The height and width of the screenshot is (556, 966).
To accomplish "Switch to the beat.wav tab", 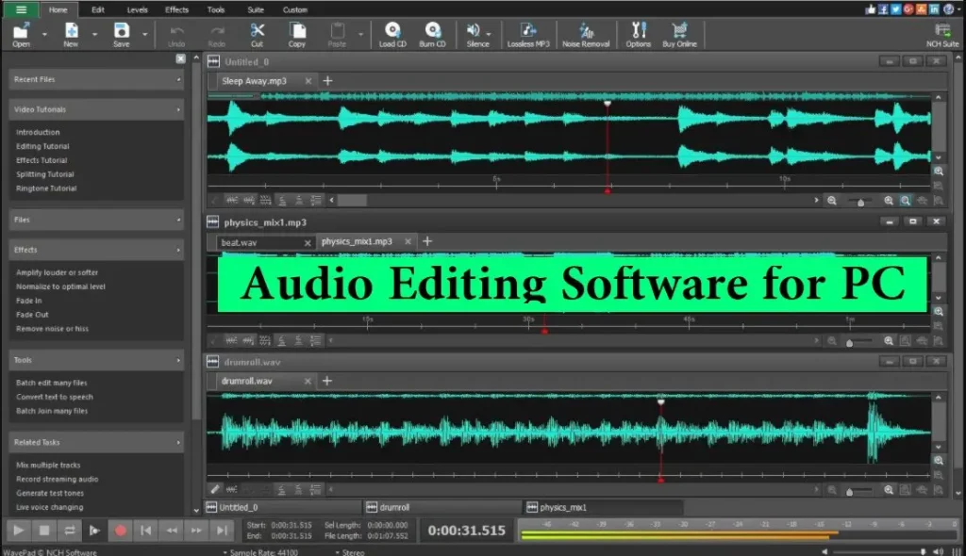I will pyautogui.click(x=239, y=242).
